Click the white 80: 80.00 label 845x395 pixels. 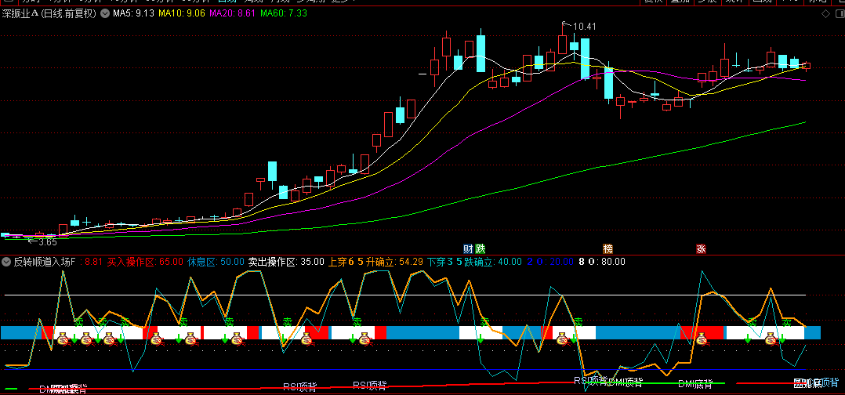coord(601,262)
